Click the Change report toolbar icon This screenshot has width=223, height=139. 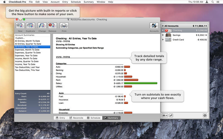[x=42, y=26]
